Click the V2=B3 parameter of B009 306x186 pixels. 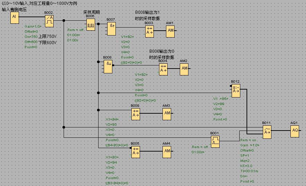pos(111,124)
